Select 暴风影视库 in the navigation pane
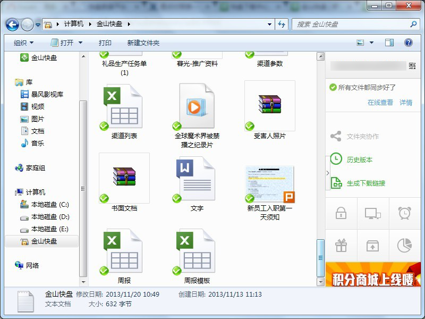Image resolution: width=425 pixels, height=319 pixels. 42,95
